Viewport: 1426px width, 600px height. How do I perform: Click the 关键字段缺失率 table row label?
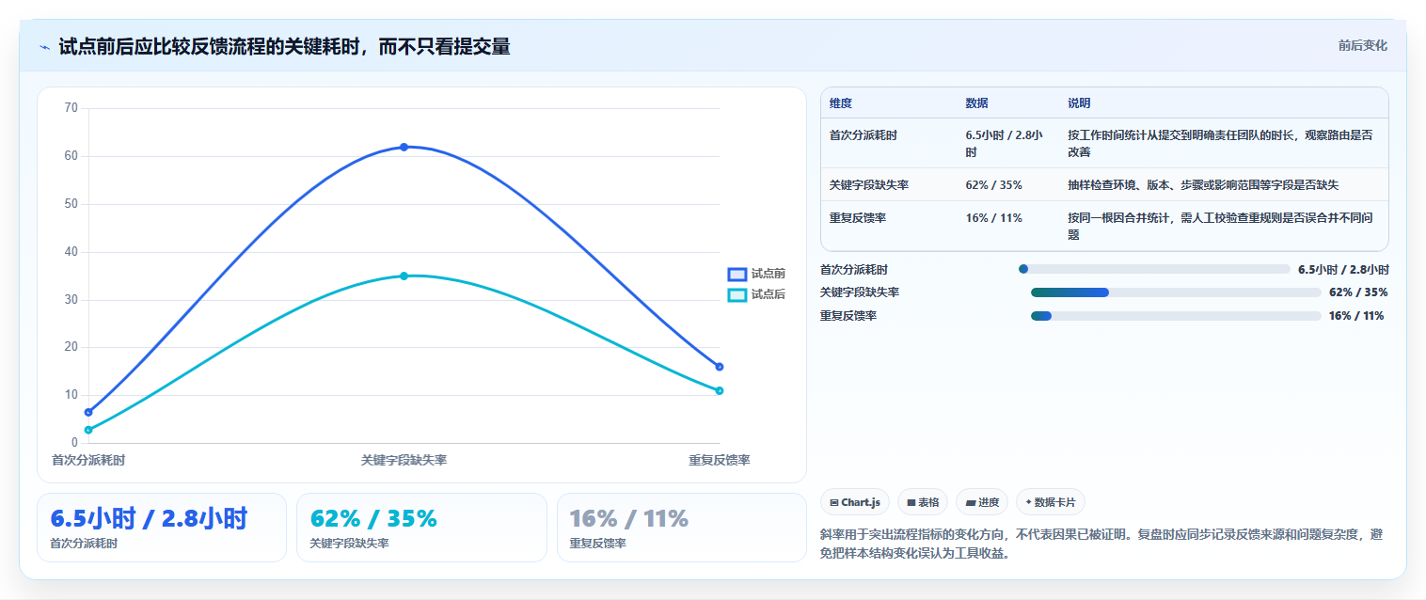click(x=869, y=185)
